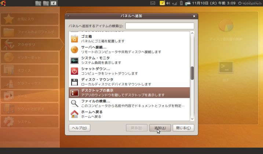The width and height of the screenshot is (263, 154).
Task: Click the ヘルプ(H) button
Action: pos(79,128)
